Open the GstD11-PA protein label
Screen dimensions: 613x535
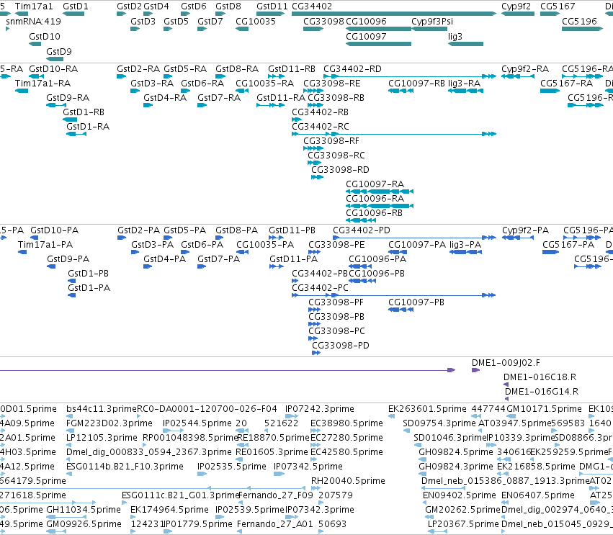point(294,259)
